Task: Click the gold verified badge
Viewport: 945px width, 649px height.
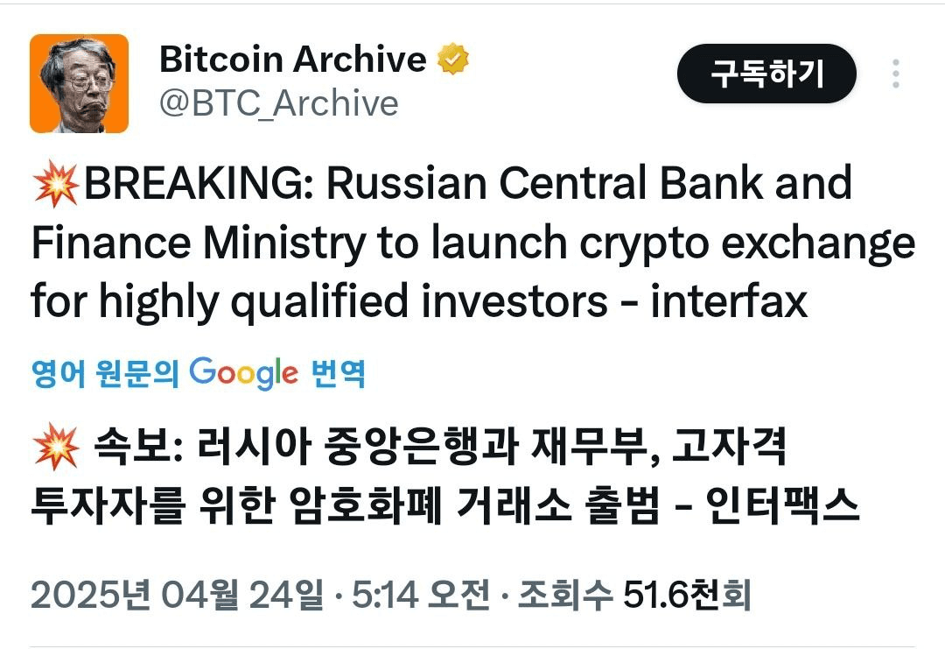Action: pyautogui.click(x=453, y=60)
